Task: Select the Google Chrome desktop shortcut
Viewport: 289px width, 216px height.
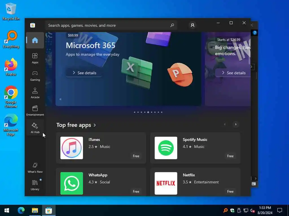Action: click(x=11, y=97)
